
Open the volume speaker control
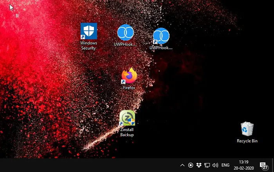click(215, 165)
